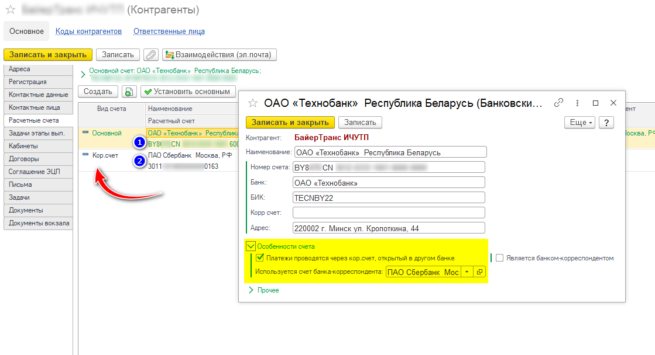Collapse the 'Особенности счета' section
This screenshot has width=655, height=355.
(251, 246)
